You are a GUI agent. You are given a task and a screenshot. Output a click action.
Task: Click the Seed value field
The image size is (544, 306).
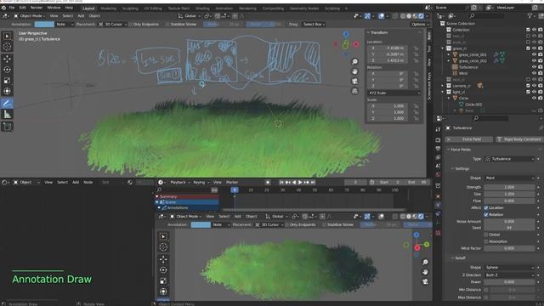point(510,228)
